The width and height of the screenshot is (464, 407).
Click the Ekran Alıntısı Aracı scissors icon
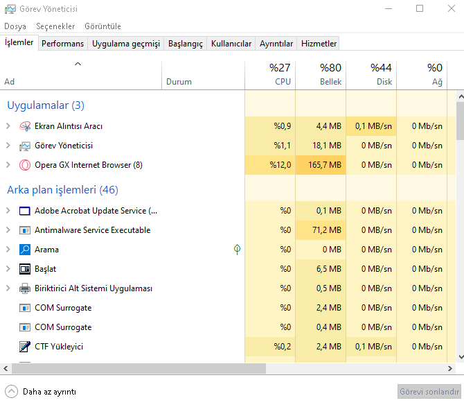point(25,126)
